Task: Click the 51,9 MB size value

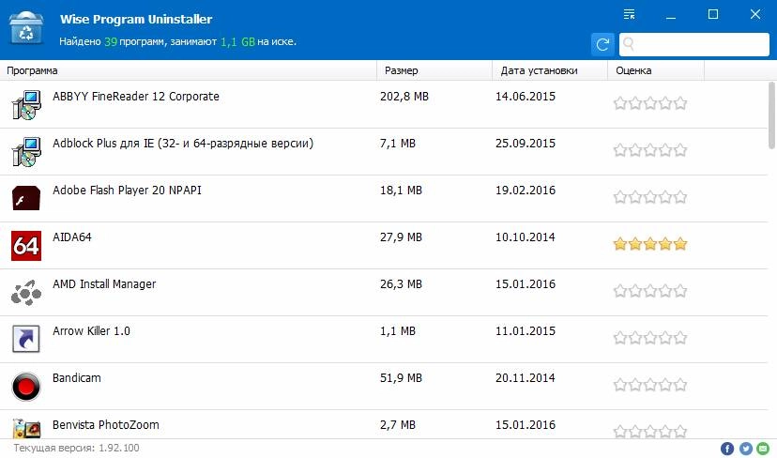Action: [x=401, y=377]
